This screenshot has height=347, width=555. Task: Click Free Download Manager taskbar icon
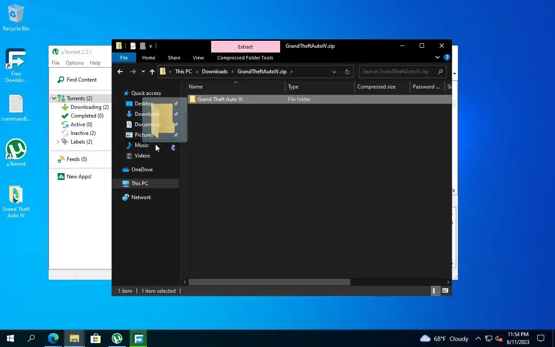pos(138,338)
